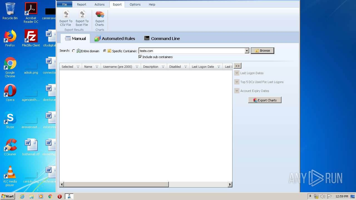Switch to Automated Rules tab
Image resolution: width=356 pixels, height=200 pixels.
click(x=115, y=39)
